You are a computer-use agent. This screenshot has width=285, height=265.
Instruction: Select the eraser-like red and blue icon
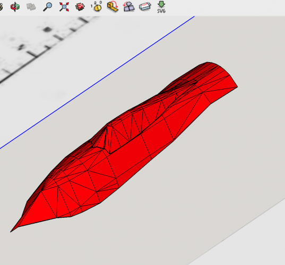tap(145, 7)
